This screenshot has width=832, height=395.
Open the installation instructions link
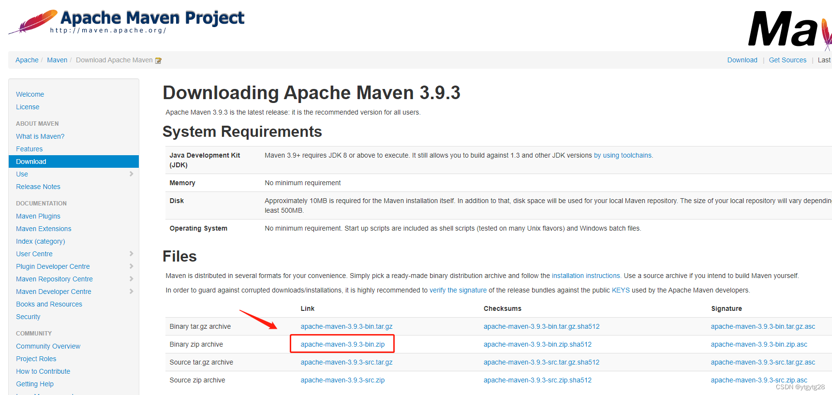tap(586, 276)
